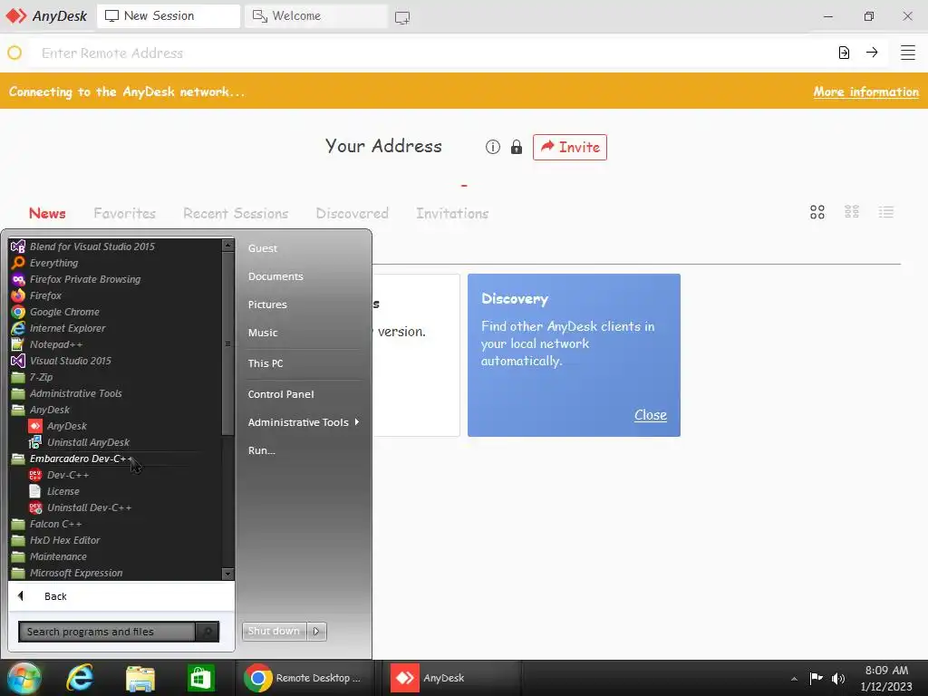Start AnyDesk from its start menu folder

click(x=66, y=426)
